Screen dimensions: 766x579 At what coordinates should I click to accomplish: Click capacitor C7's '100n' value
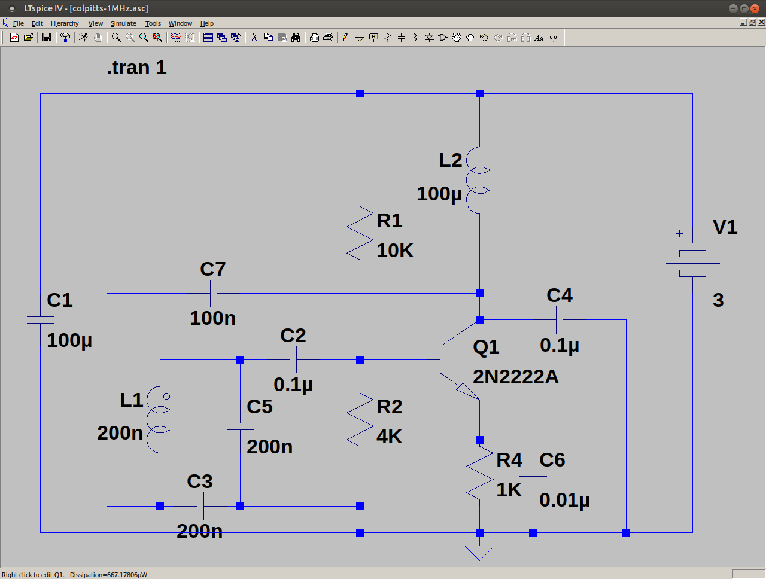click(213, 318)
